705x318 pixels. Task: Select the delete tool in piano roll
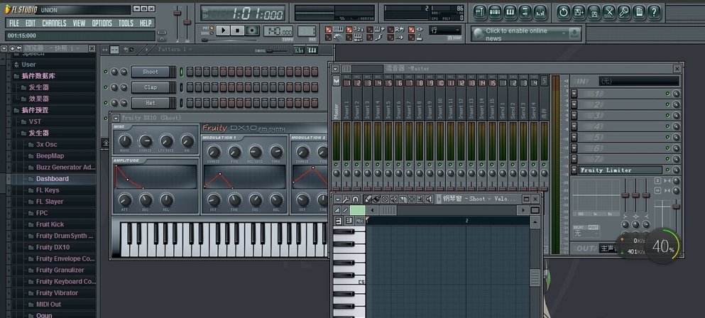(x=386, y=199)
